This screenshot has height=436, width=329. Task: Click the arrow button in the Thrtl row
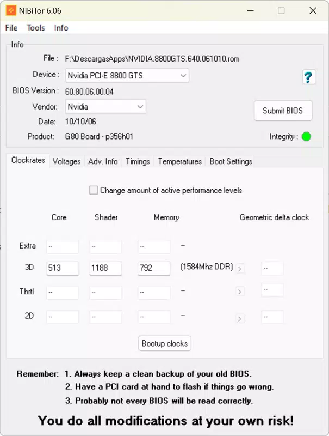pyautogui.click(x=240, y=292)
